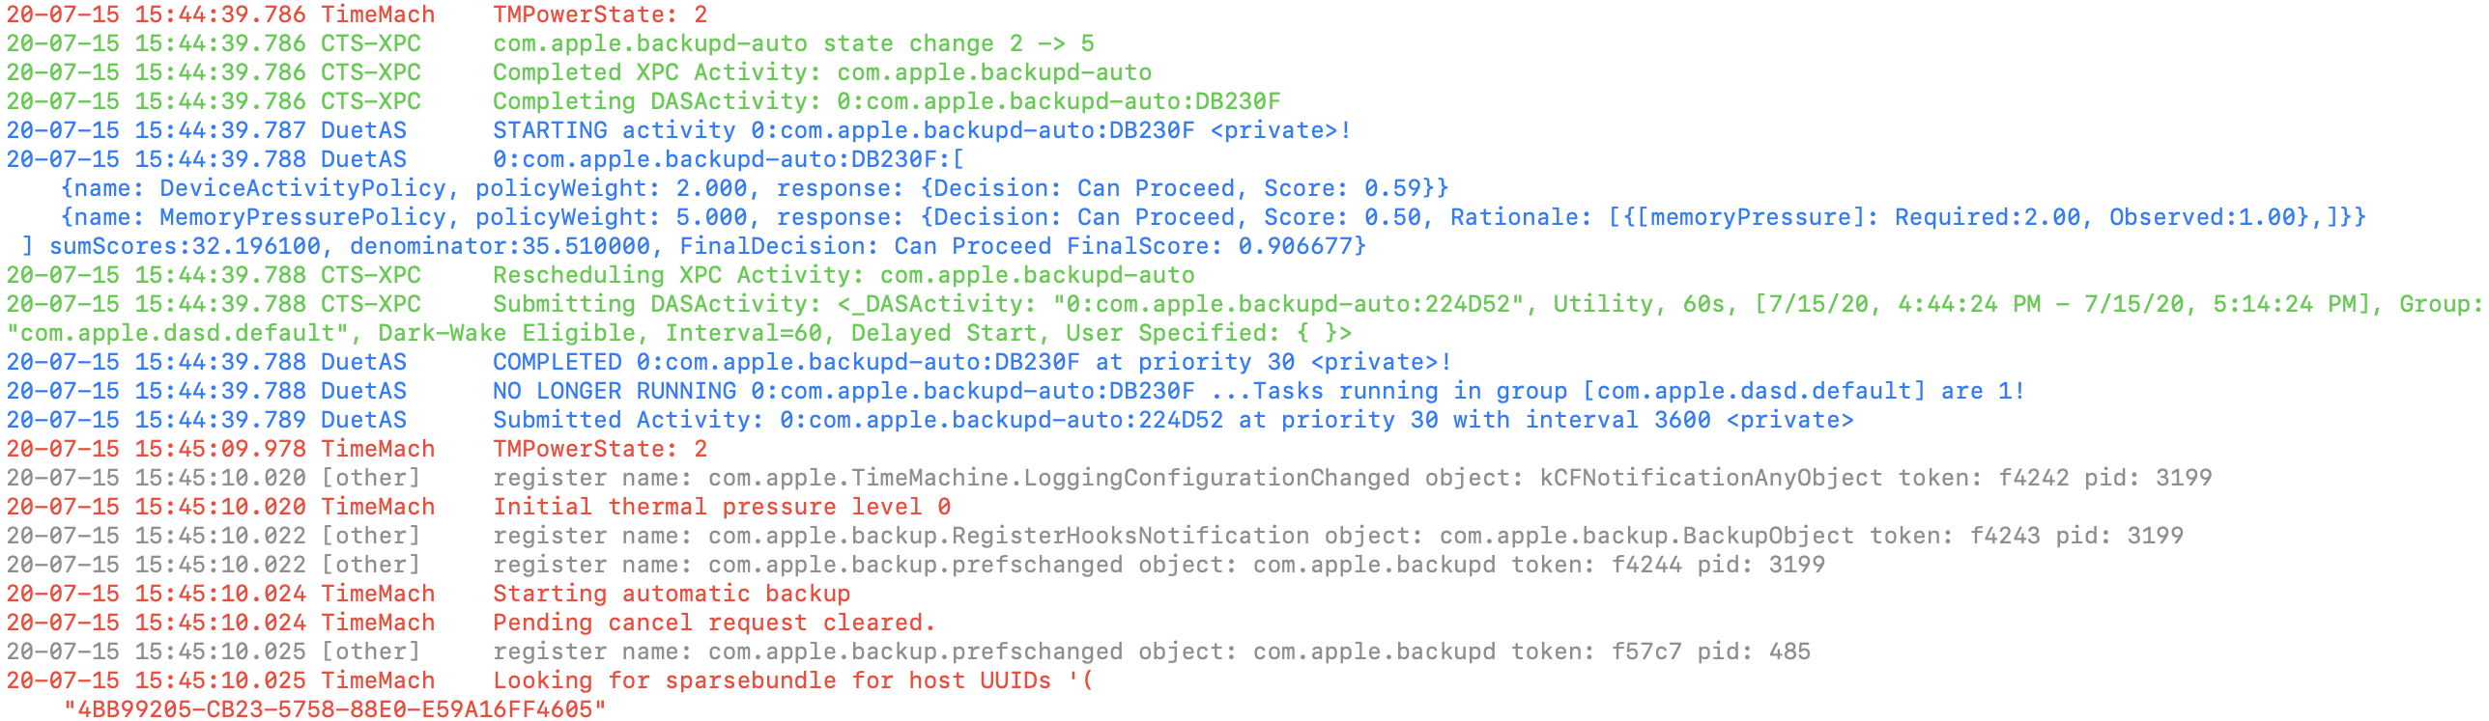Image resolution: width=2489 pixels, height=721 pixels.
Task: Click the "Completed XPC Activity" log message
Action: pos(822,72)
